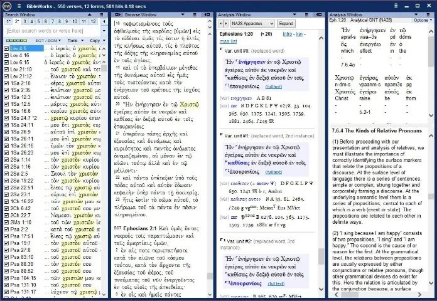This screenshot has width=437, height=301.
Task: Uncheck the 2Sa 1:14 checkbox
Action: [x=7, y=160]
